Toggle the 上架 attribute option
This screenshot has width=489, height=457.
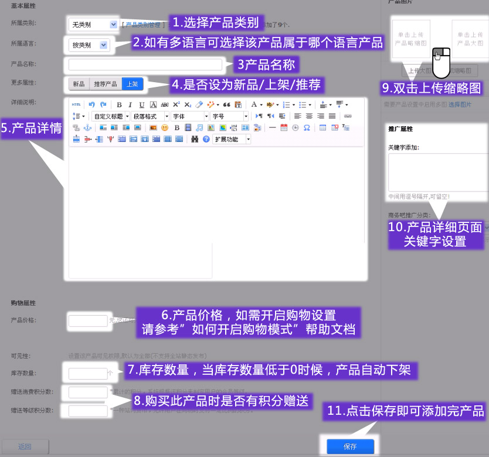tap(132, 84)
